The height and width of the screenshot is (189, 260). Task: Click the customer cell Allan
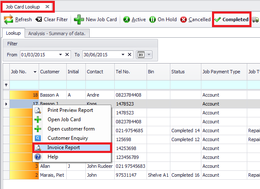pyautogui.click(x=53, y=166)
